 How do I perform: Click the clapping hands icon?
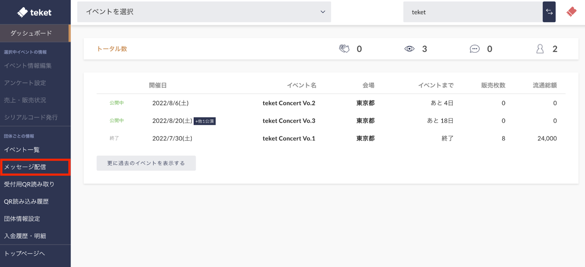[x=344, y=49]
